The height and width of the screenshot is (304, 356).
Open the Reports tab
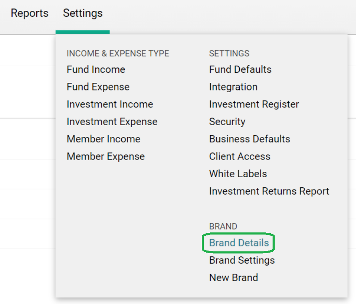pos(29,13)
